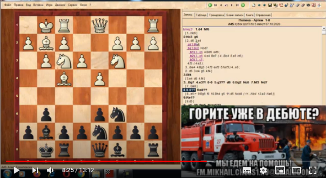Click the red video progress bar
Screen dimensions: 326x178
[106, 161]
